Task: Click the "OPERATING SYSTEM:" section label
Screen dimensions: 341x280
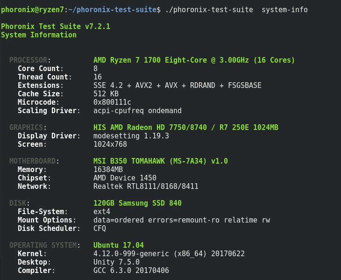Action: [x=45, y=245]
